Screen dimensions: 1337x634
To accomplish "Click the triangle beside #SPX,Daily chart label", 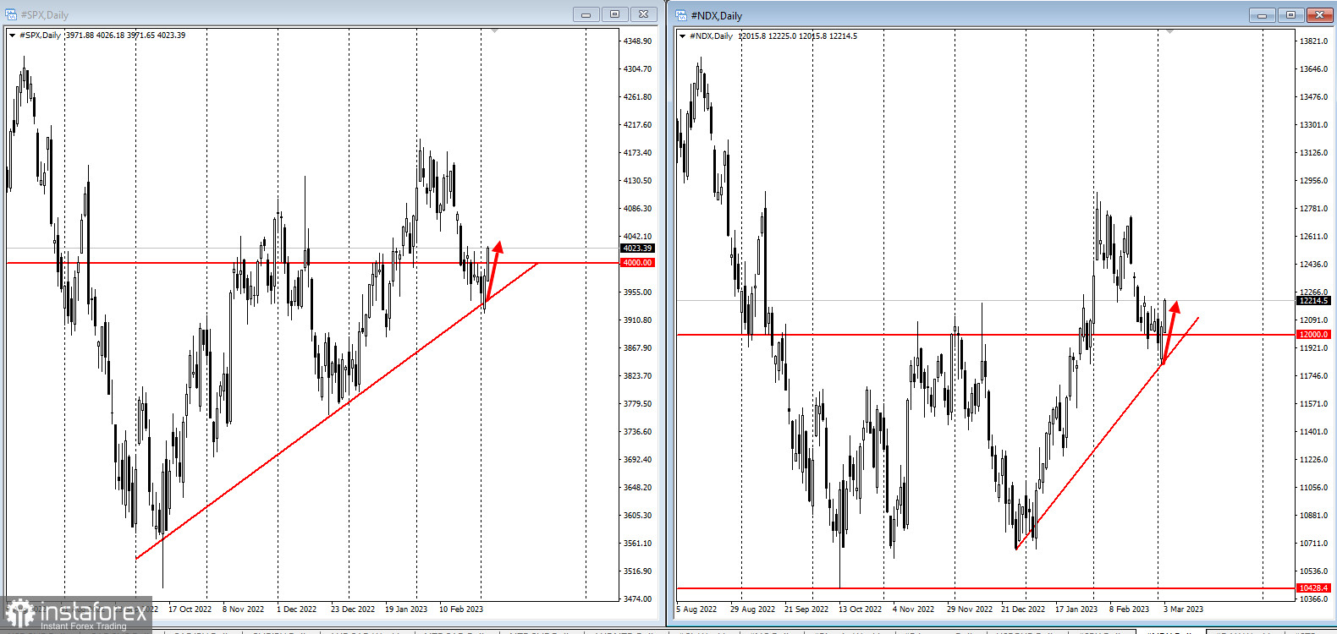I will point(12,36).
